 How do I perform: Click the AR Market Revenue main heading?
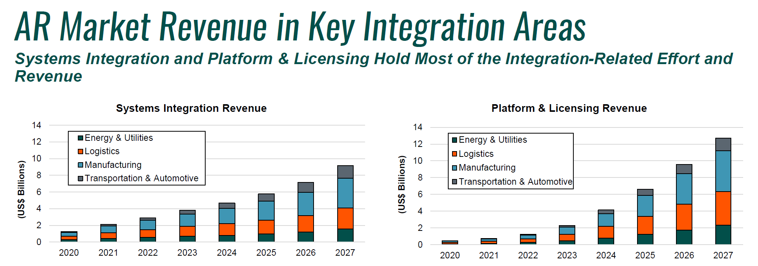point(300,27)
